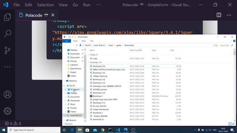The height and width of the screenshot is (133, 237).
Task: Expand the ribbon chevron in Explorer
Action: [x=231, y=41]
